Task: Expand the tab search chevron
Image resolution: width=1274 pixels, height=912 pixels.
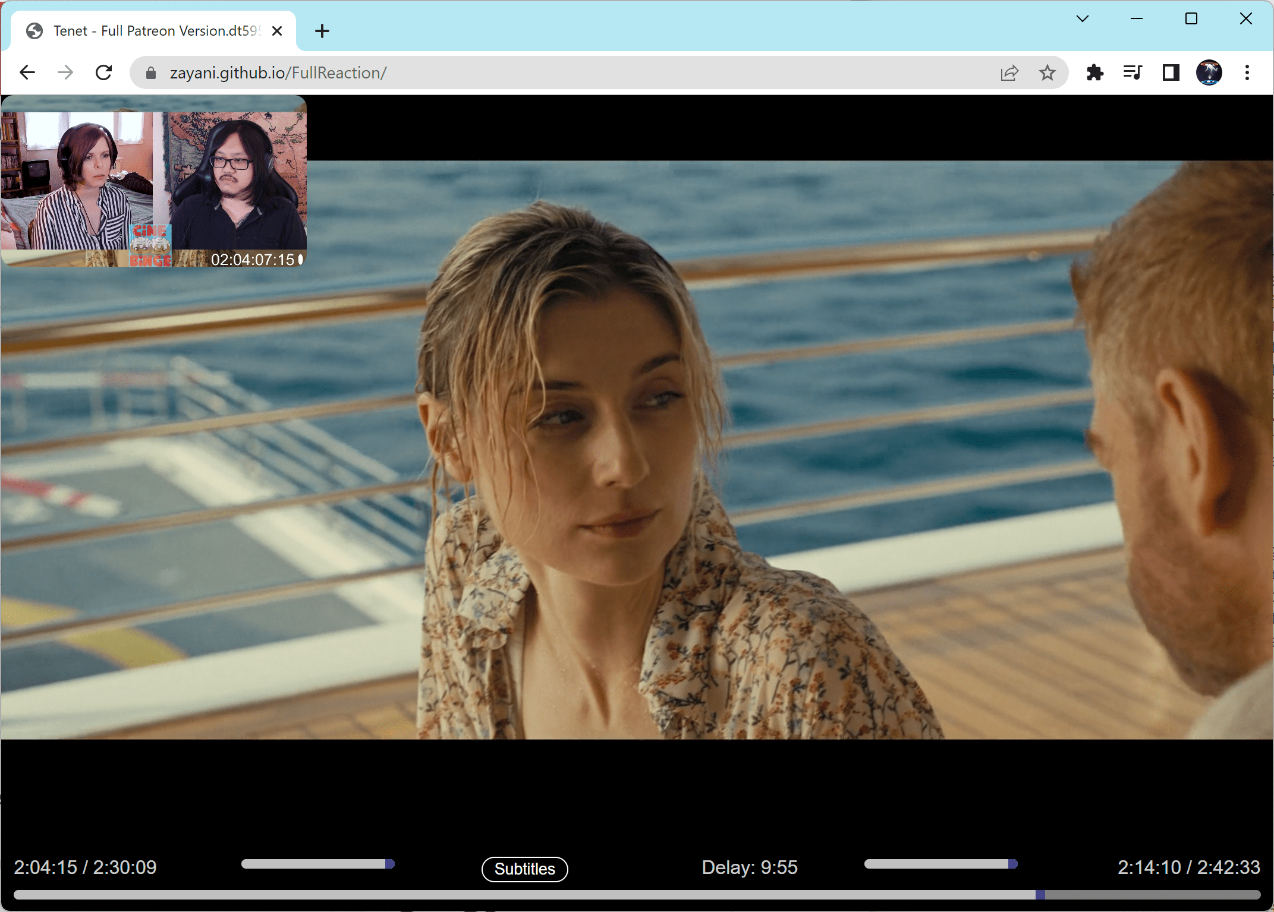Action: click(x=1083, y=18)
